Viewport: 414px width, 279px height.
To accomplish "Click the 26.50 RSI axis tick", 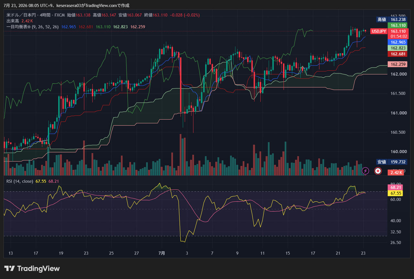I will [x=396, y=242].
